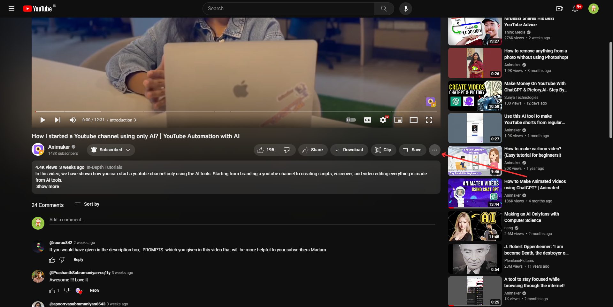This screenshot has height=307, width=613.
Task: Click the page vertical scrollbar
Action: pyautogui.click(x=610, y=90)
